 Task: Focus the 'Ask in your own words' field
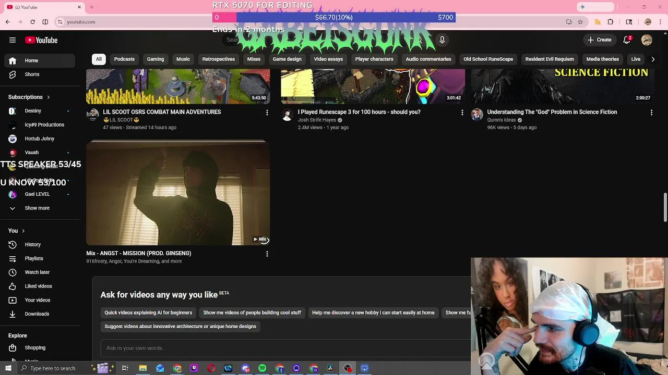[285, 348]
